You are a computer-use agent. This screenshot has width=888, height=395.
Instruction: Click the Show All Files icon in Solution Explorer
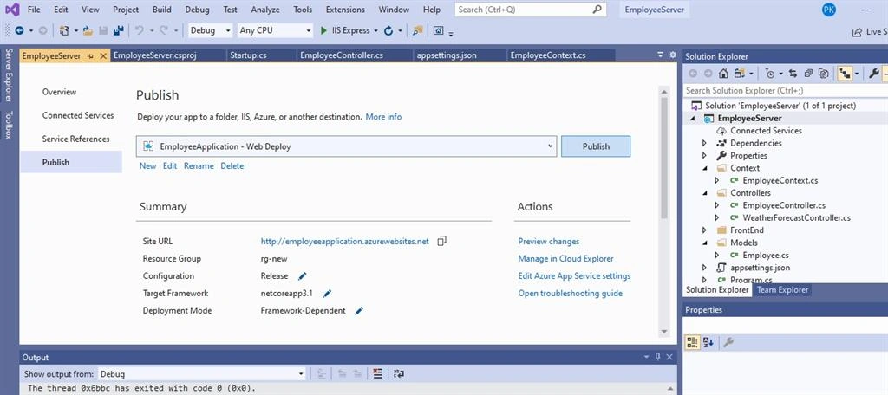pos(824,74)
